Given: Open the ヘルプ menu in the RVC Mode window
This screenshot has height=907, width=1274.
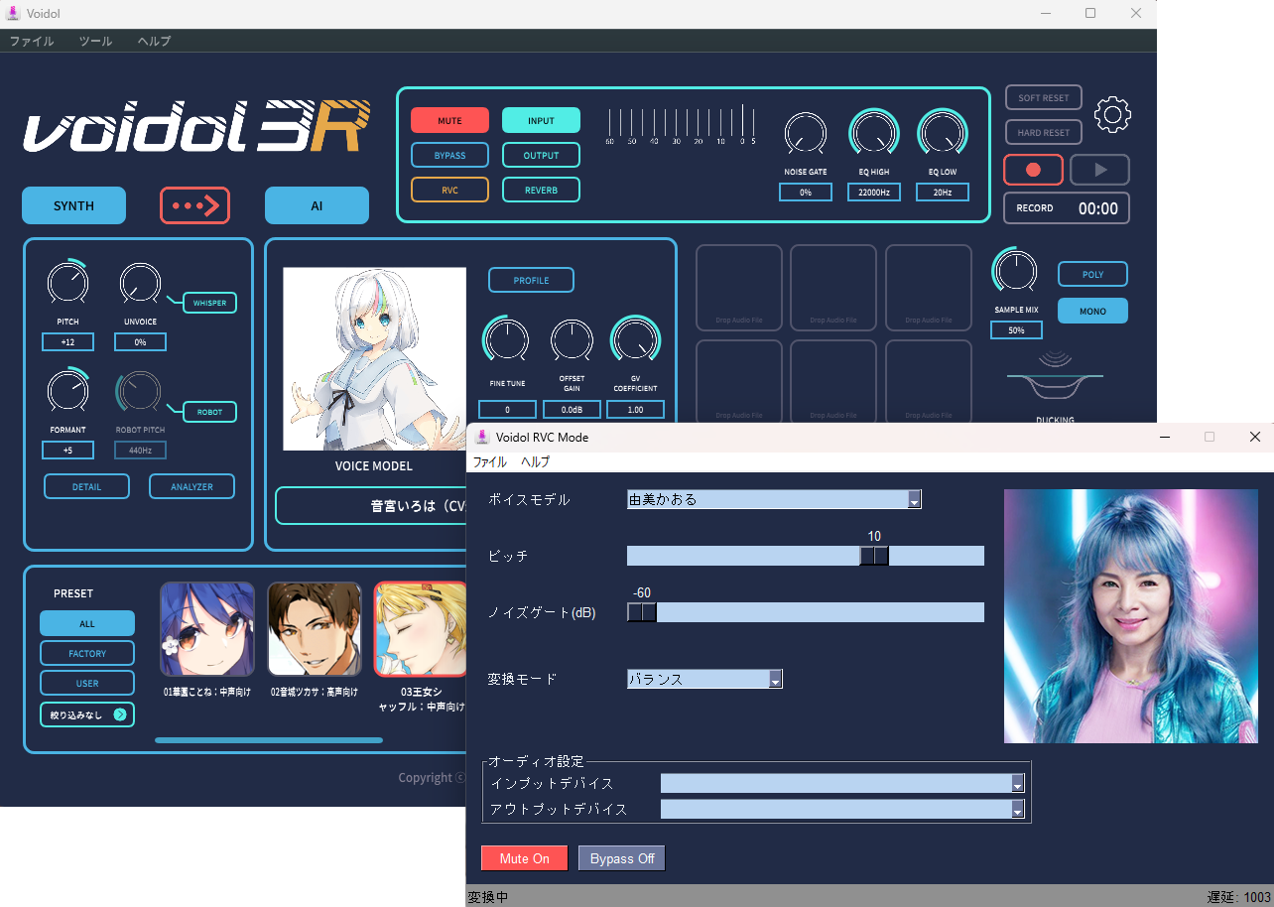Looking at the screenshot, I should [x=535, y=462].
